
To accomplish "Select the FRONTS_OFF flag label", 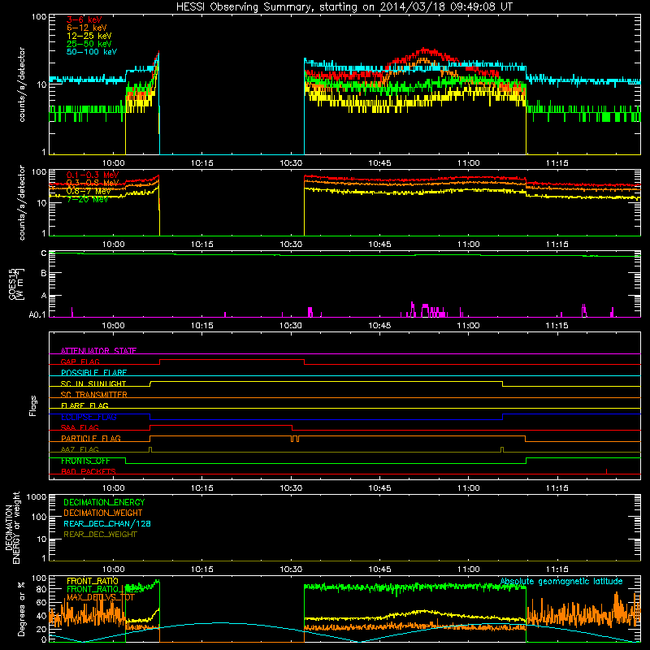I will (x=85, y=461).
